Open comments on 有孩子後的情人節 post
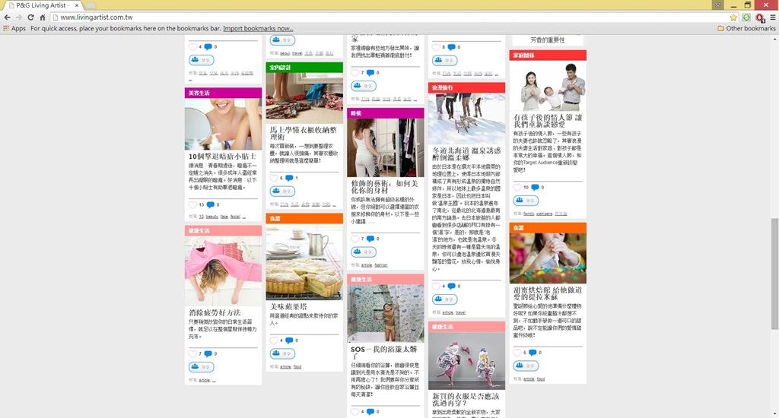779x418 pixels. 535,187
